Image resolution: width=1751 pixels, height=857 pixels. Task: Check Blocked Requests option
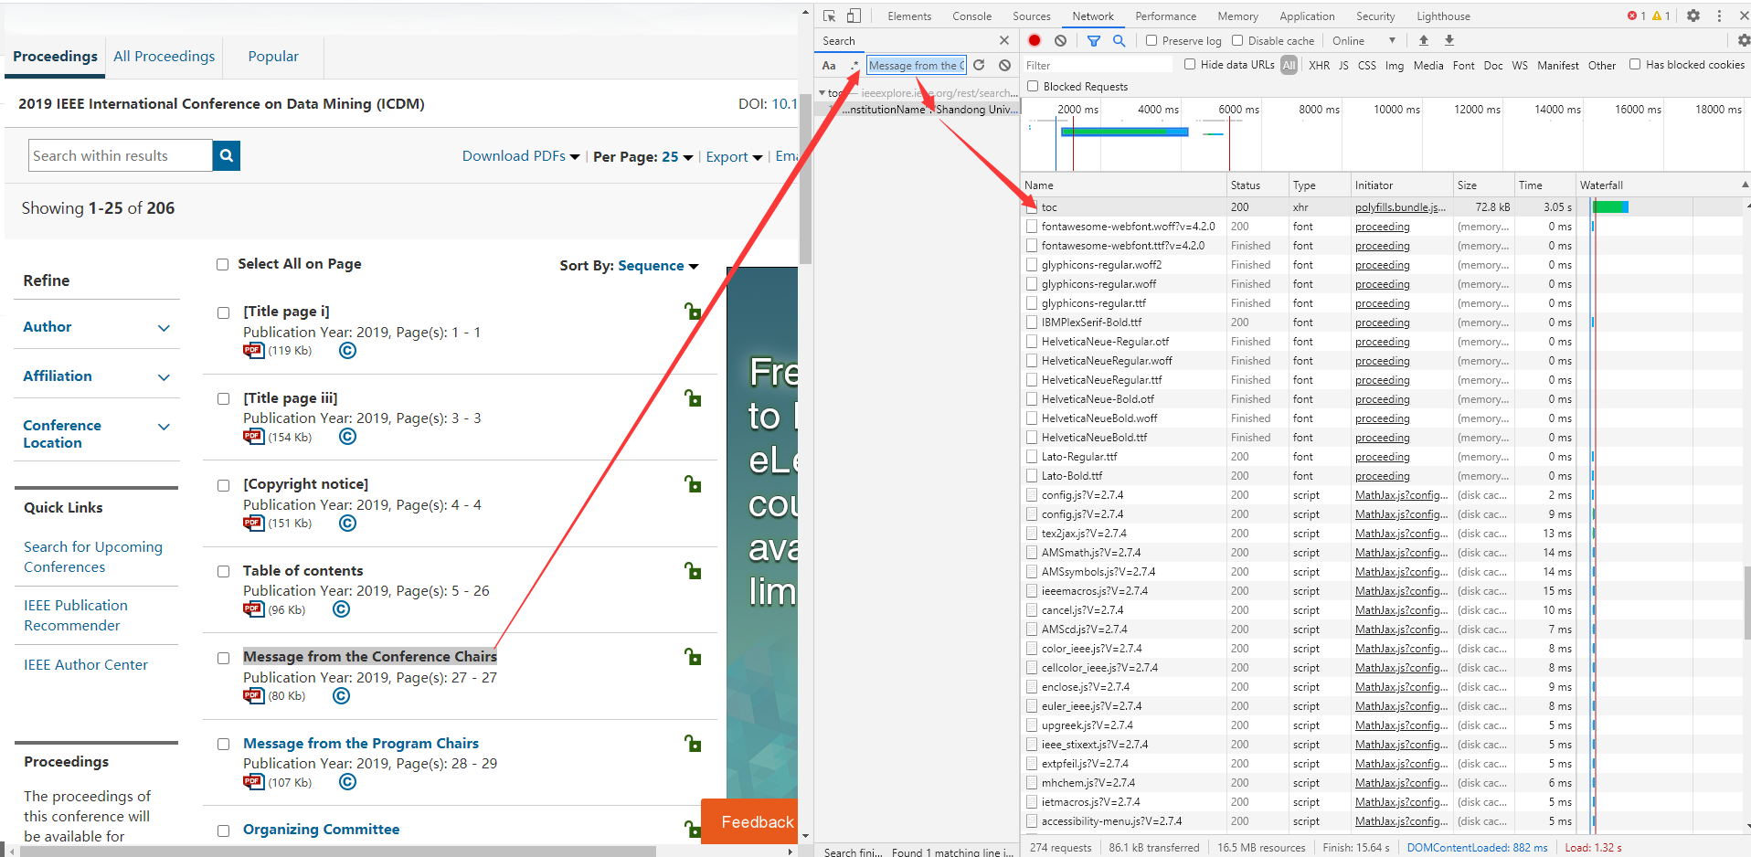[x=1033, y=86]
